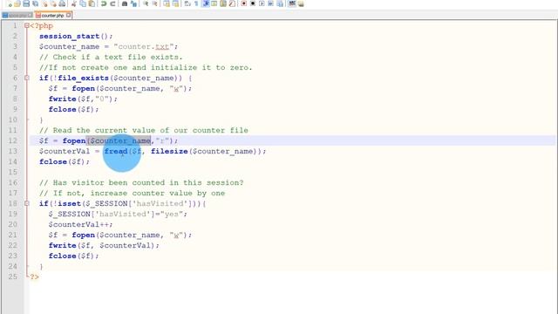Paste from clipboard
This screenshot has width=558, height=314.
click(x=92, y=3)
